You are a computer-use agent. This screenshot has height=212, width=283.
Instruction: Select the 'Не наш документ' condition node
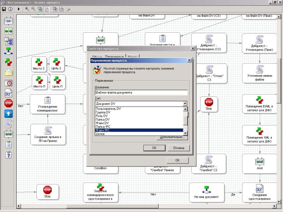click(206, 192)
